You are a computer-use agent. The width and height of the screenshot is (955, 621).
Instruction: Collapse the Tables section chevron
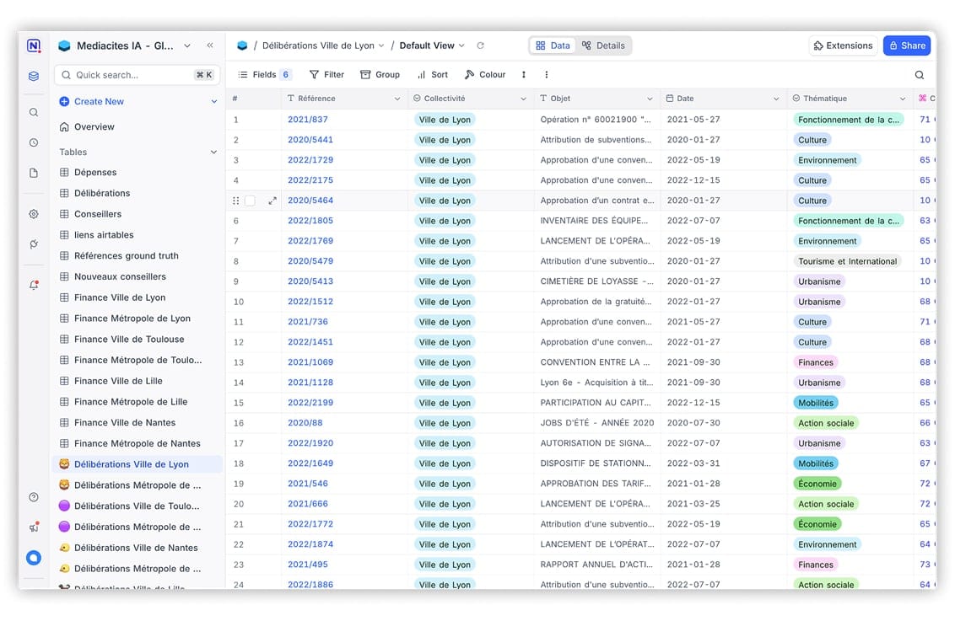point(213,153)
